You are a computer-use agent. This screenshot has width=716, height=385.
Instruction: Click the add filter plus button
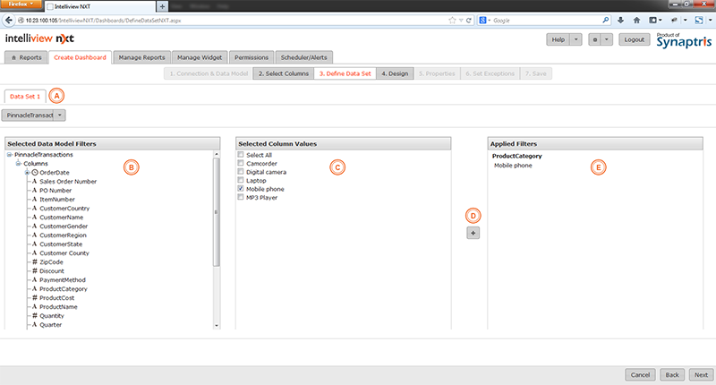(x=474, y=233)
